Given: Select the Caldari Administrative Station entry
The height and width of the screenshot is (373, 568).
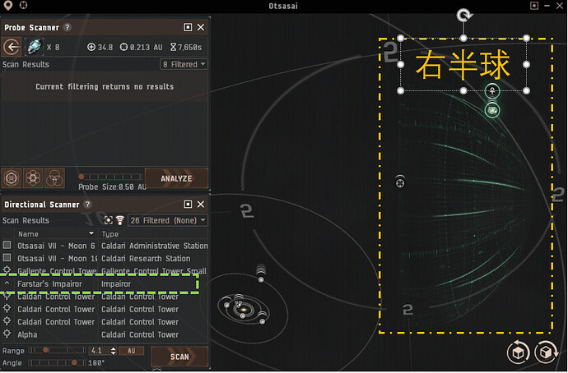Looking at the screenshot, I should click(155, 246).
